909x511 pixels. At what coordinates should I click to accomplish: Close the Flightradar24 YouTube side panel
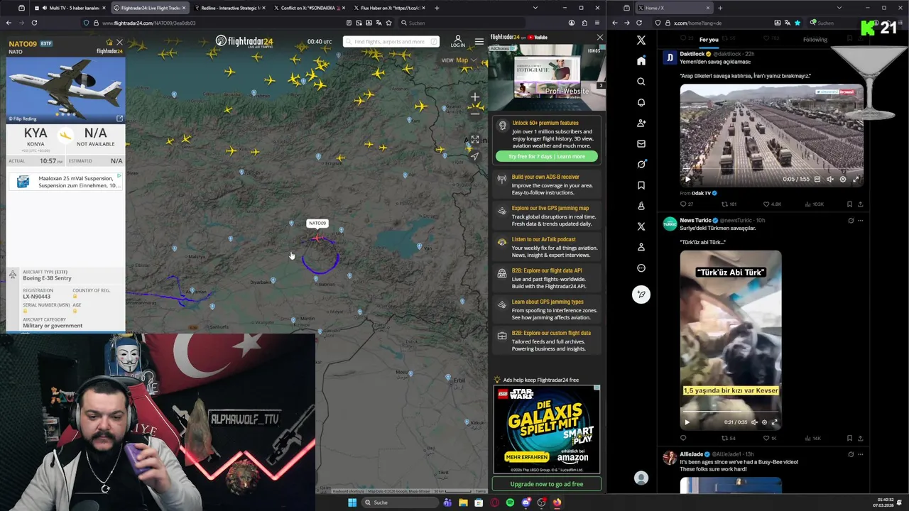tap(600, 37)
